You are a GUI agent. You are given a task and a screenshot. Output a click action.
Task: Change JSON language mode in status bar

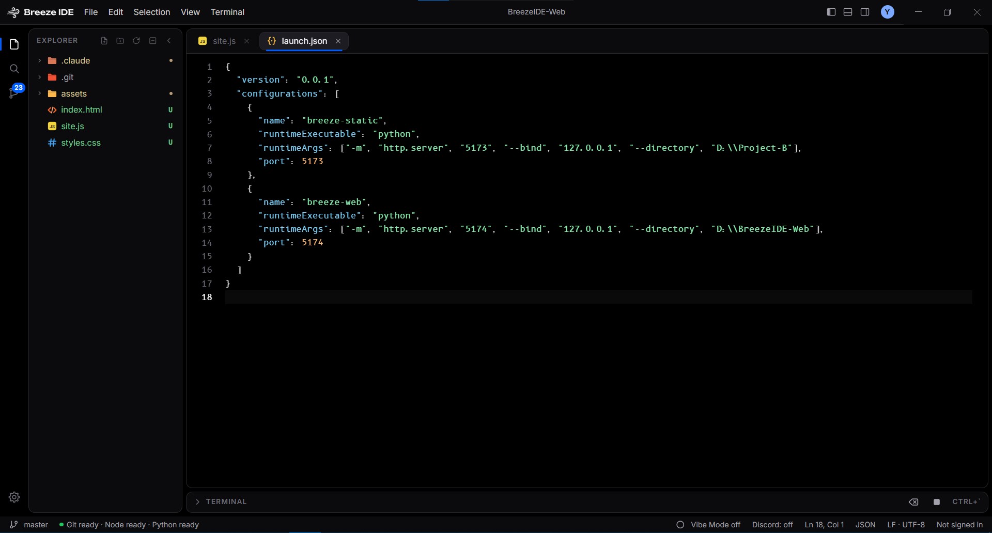tap(865, 525)
